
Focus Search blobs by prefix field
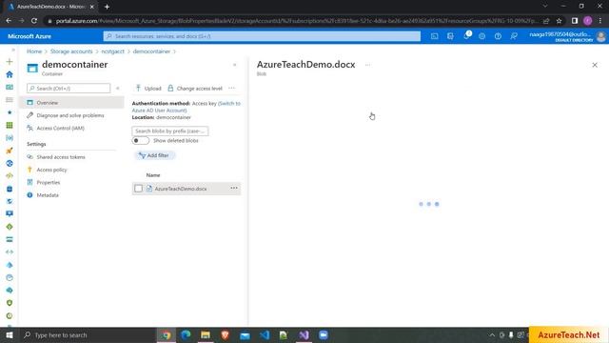pos(170,131)
